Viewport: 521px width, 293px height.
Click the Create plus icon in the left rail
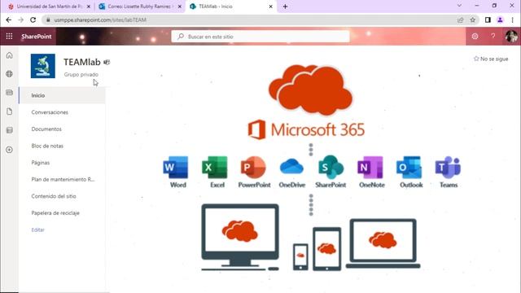point(9,150)
